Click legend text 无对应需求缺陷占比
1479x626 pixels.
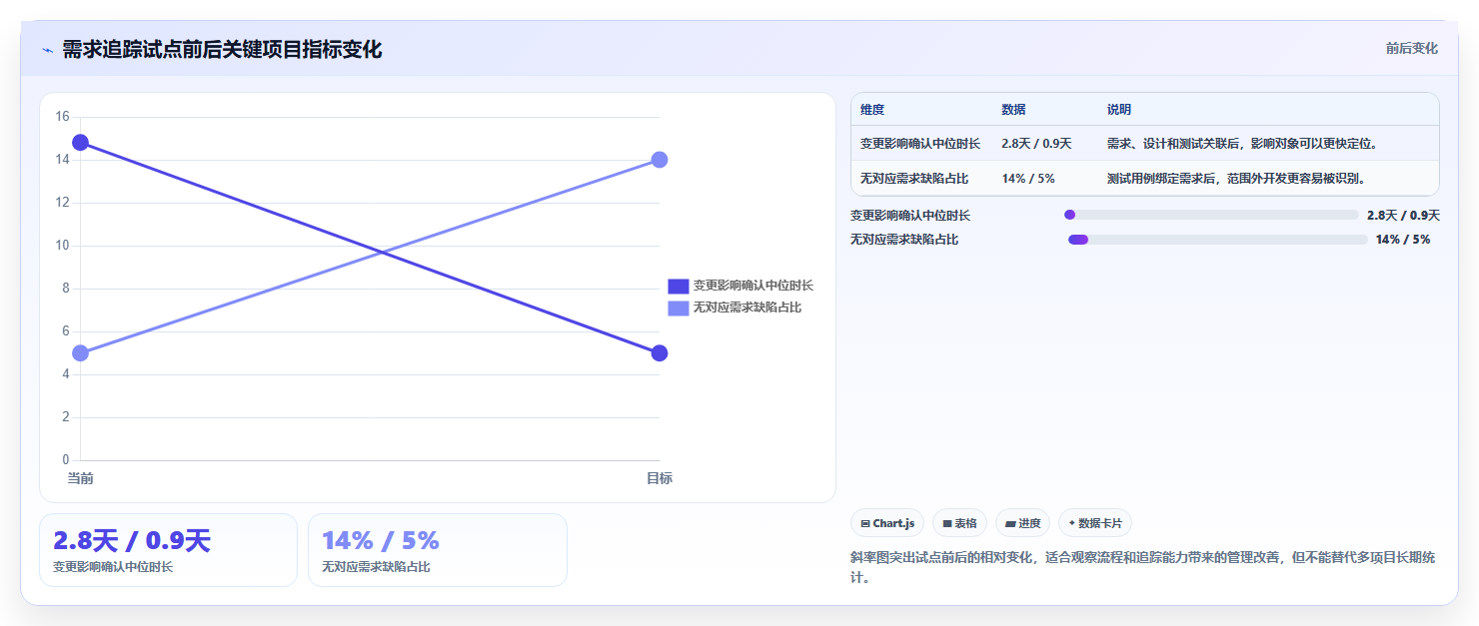point(747,308)
